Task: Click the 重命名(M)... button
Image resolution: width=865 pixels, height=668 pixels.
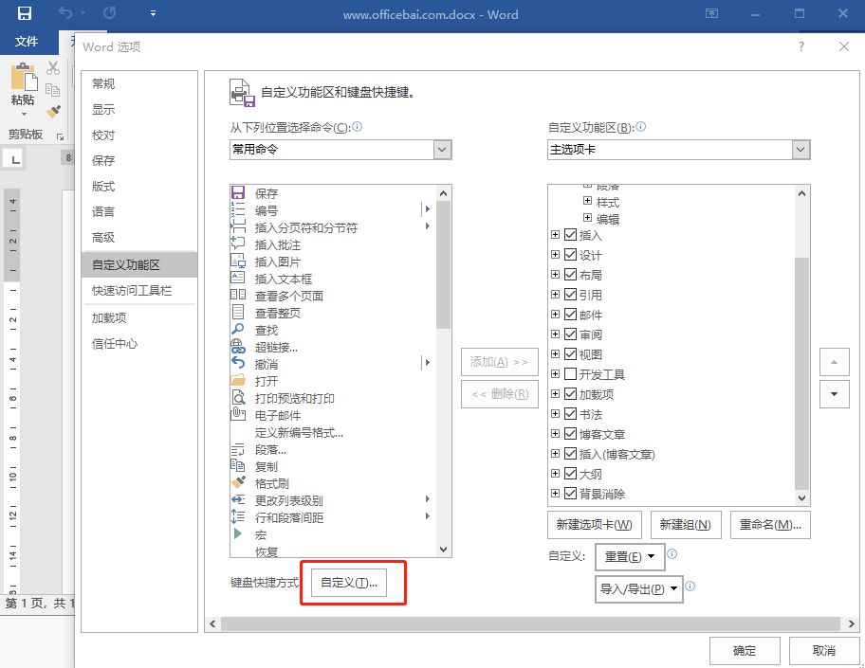Action: (x=770, y=525)
